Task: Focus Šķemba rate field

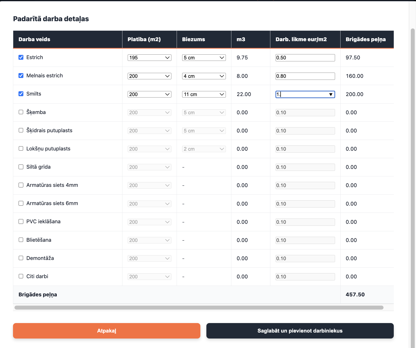Action: 305,113
